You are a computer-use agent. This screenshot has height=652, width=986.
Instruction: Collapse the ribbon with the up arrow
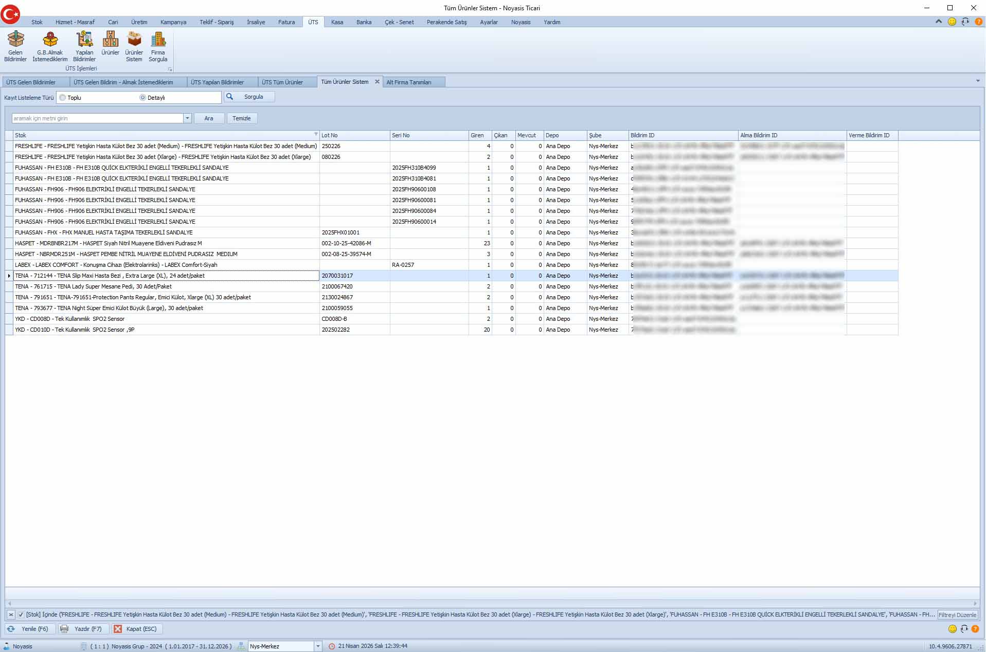pyautogui.click(x=939, y=22)
